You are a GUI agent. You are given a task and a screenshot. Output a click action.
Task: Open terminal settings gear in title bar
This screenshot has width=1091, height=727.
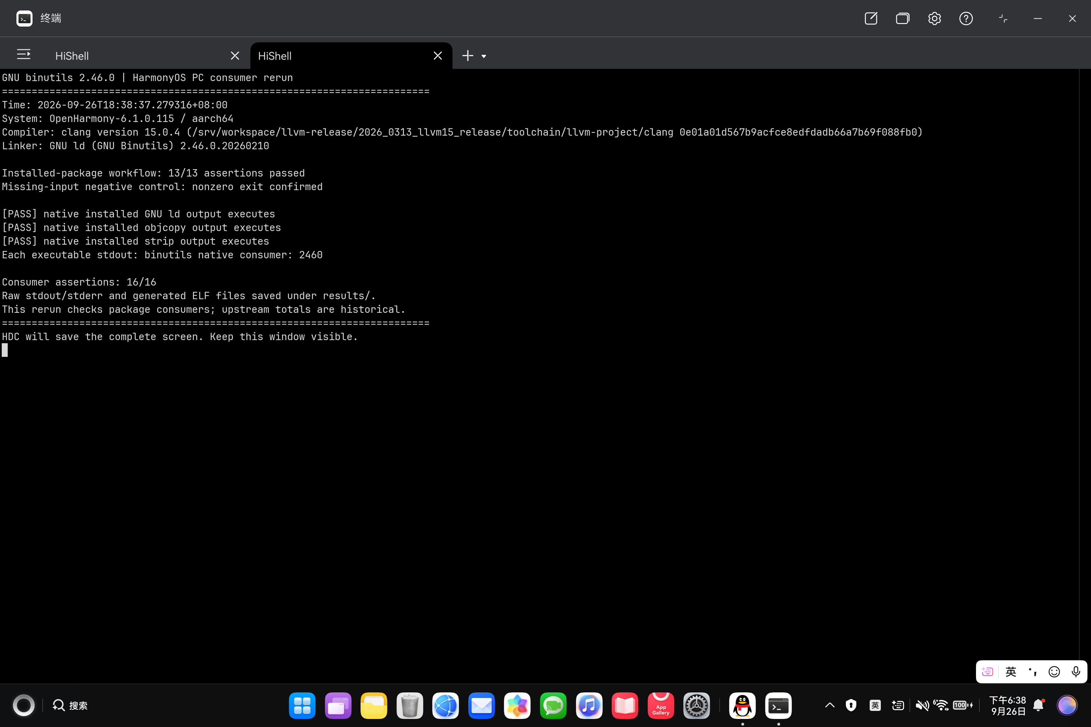click(934, 19)
